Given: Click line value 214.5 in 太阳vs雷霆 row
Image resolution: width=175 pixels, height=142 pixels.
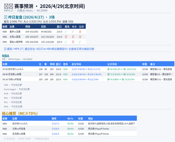Looking at the screenshot, I should tap(59, 37).
